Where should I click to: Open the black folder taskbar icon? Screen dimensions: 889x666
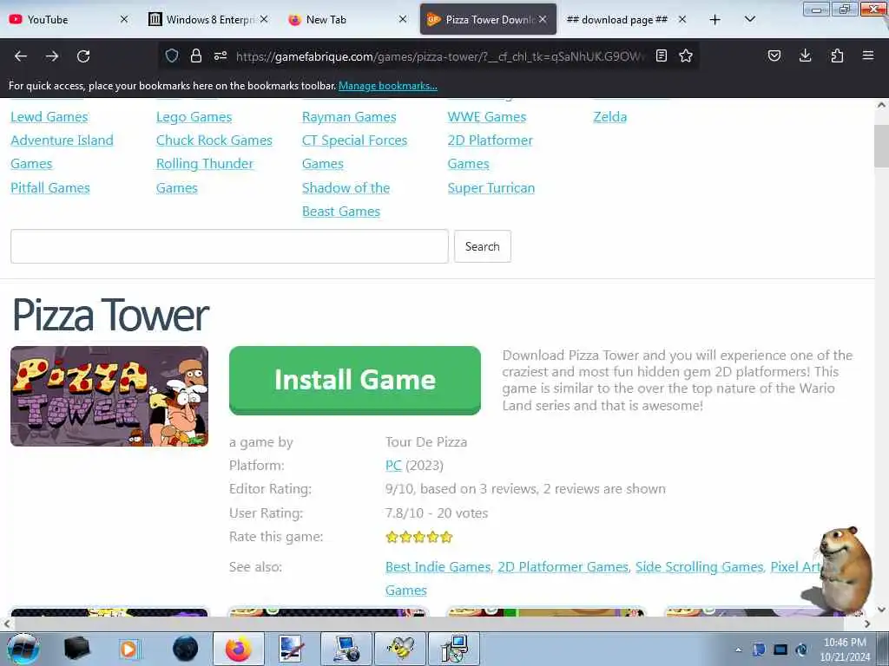(76, 649)
